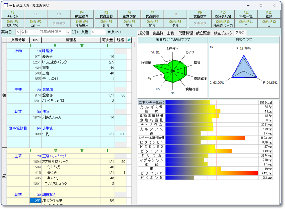Open F11 料理一覧 dish list
The width and height of the screenshot is (285, 209).
coord(246,14)
